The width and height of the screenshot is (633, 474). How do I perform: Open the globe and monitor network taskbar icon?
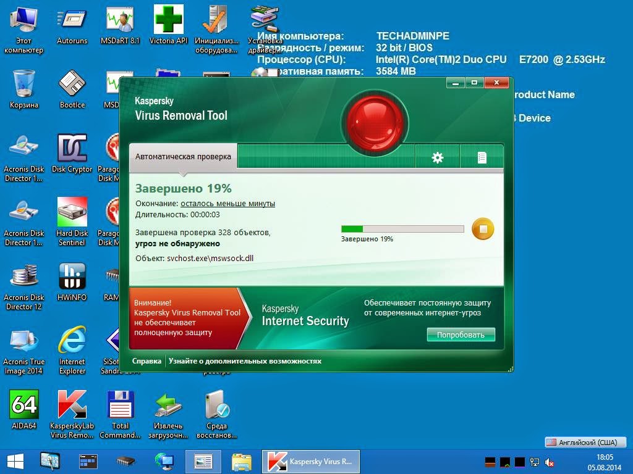coord(164,462)
